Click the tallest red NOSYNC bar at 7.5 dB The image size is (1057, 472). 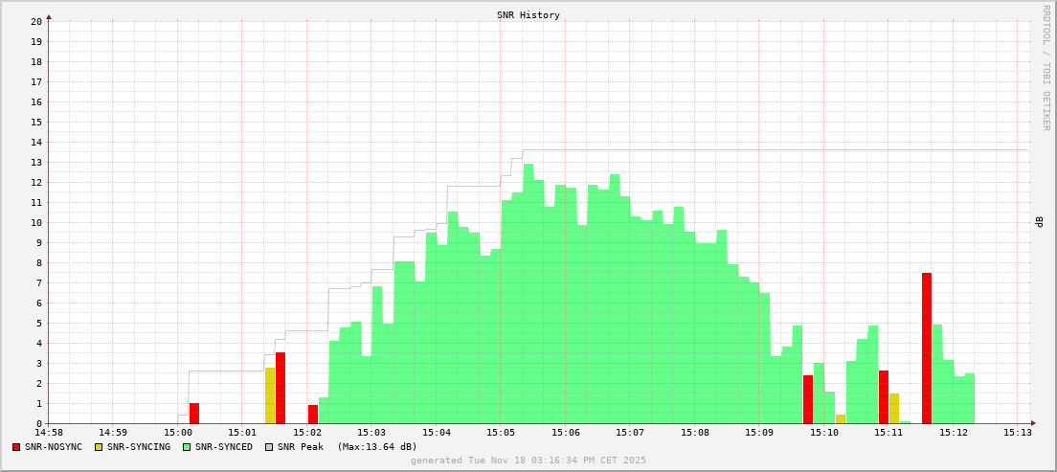point(927,348)
